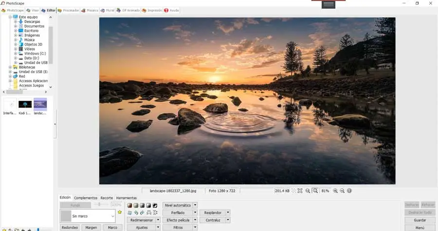This screenshot has height=231, width=438.
Task: Open the Redimensionar dropdown arrow
Action: point(158,220)
